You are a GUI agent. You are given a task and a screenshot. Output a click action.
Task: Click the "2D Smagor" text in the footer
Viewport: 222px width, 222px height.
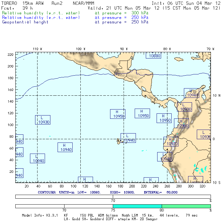149,219
